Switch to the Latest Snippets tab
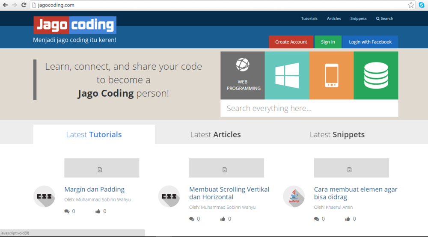Image resolution: width=428 pixels, height=237 pixels. coord(337,134)
